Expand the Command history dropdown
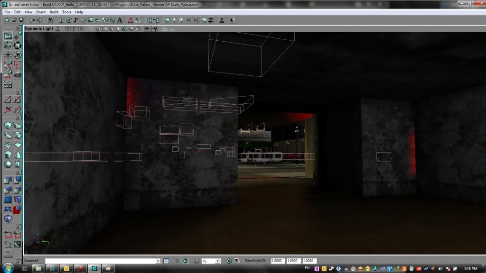The width and height of the screenshot is (486, 273). (x=158, y=261)
